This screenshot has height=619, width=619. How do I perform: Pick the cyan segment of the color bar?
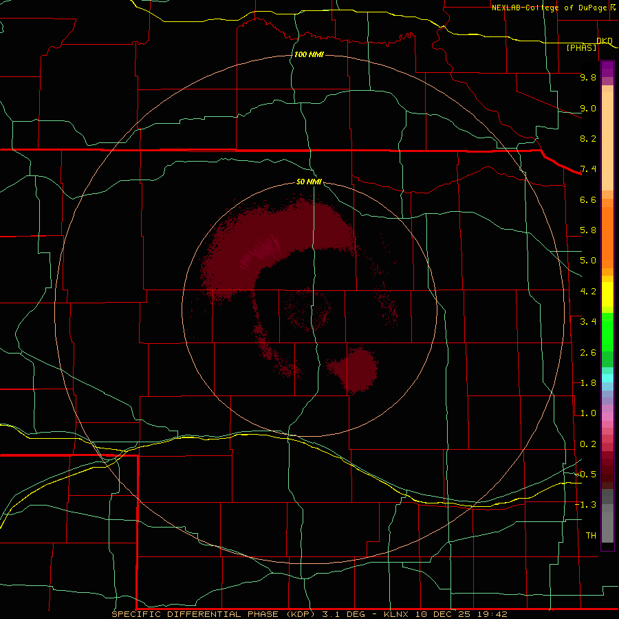coord(607,378)
